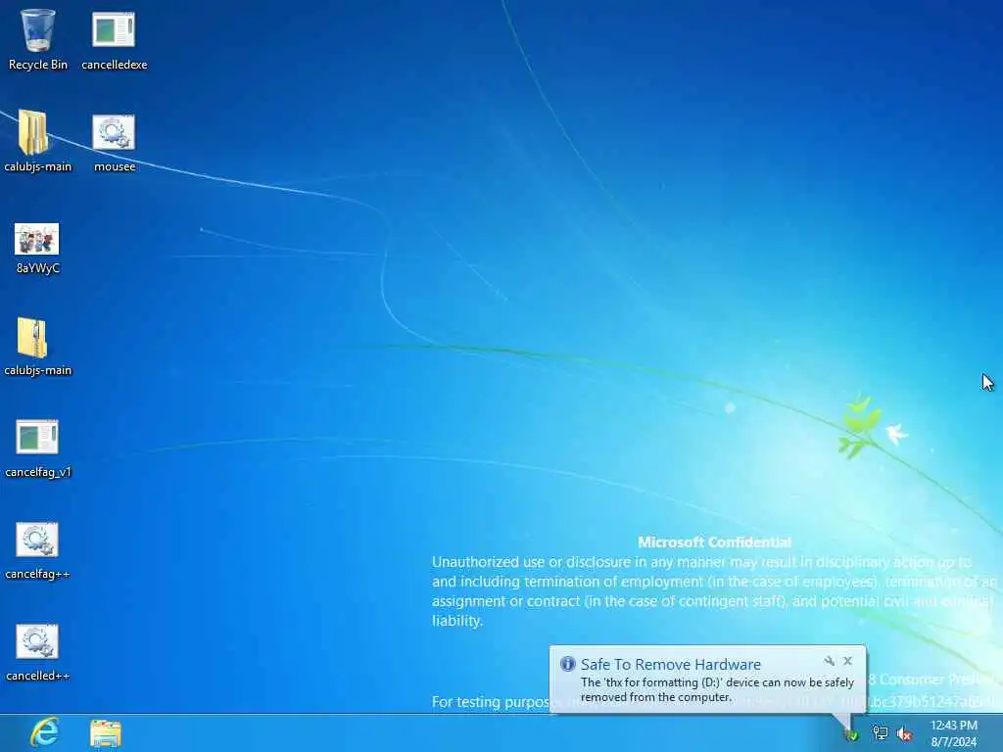1003x752 pixels.
Task: Select the mousee desktop icon
Action: [x=114, y=143]
